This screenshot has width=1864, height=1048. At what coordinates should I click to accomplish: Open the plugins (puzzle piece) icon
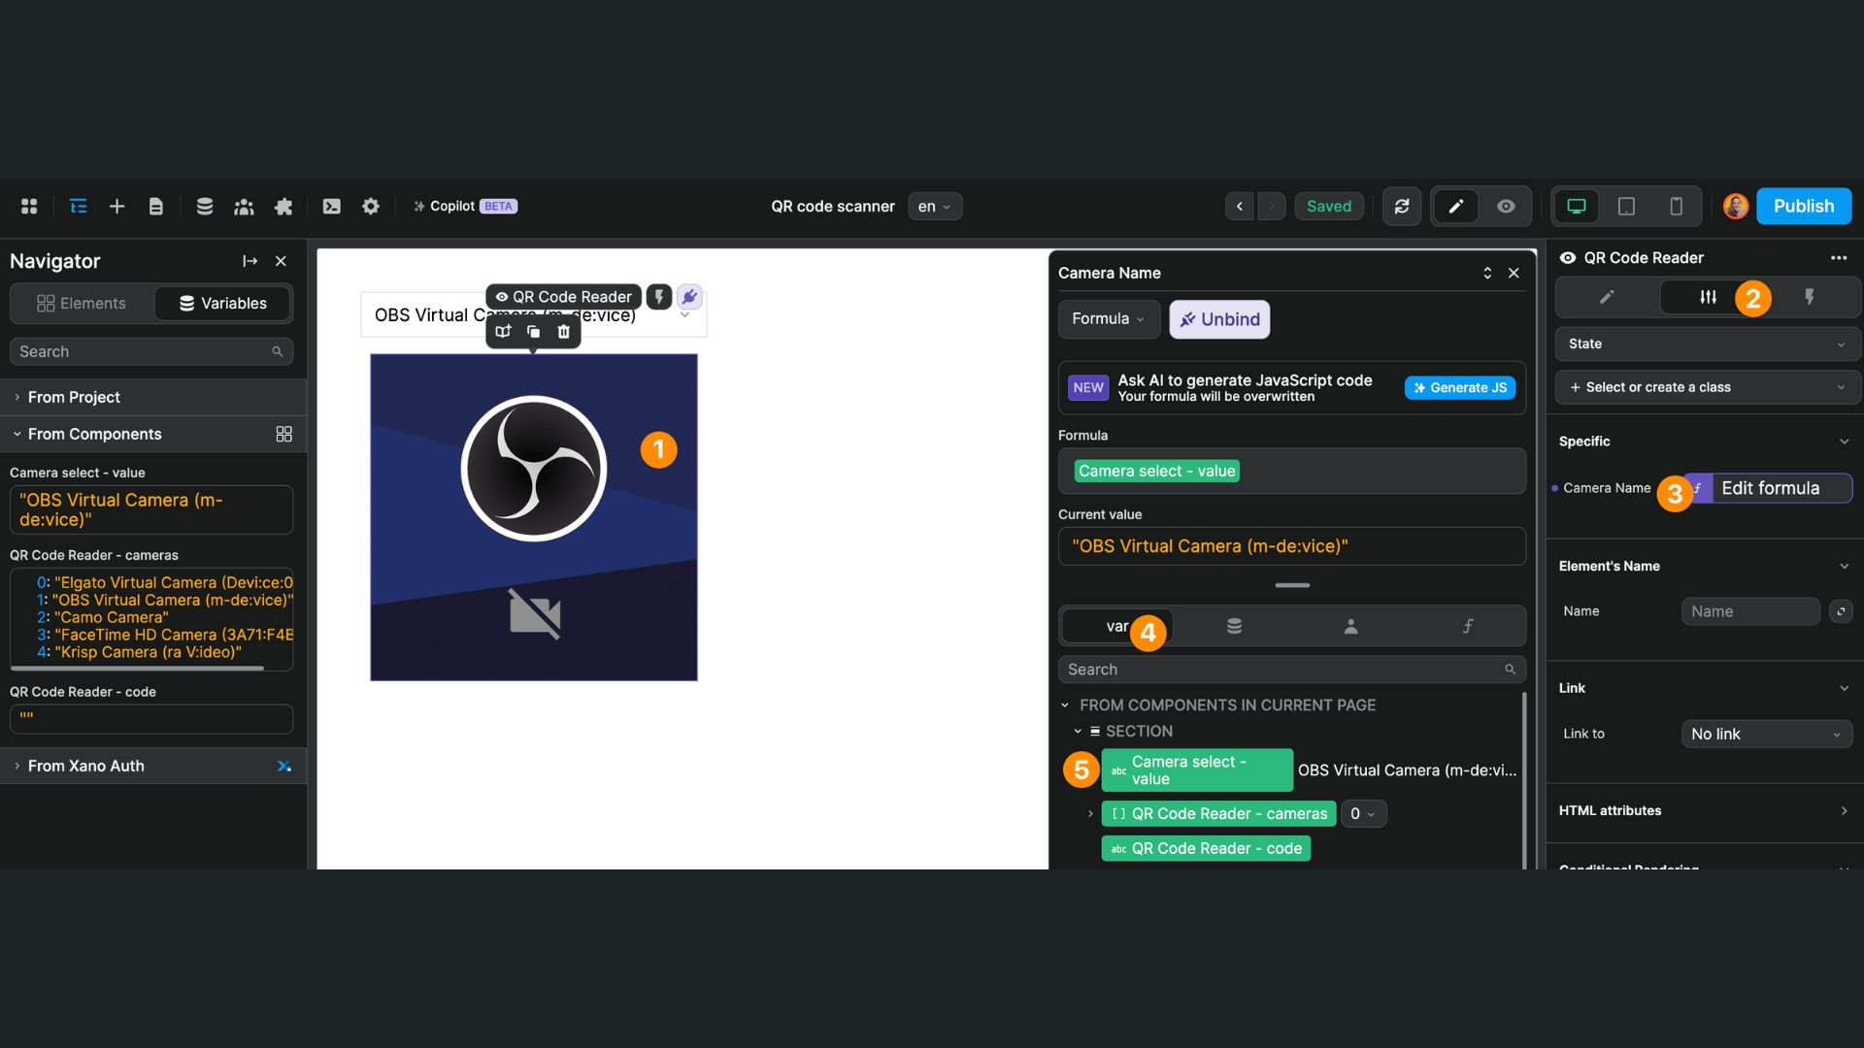pyautogui.click(x=283, y=206)
